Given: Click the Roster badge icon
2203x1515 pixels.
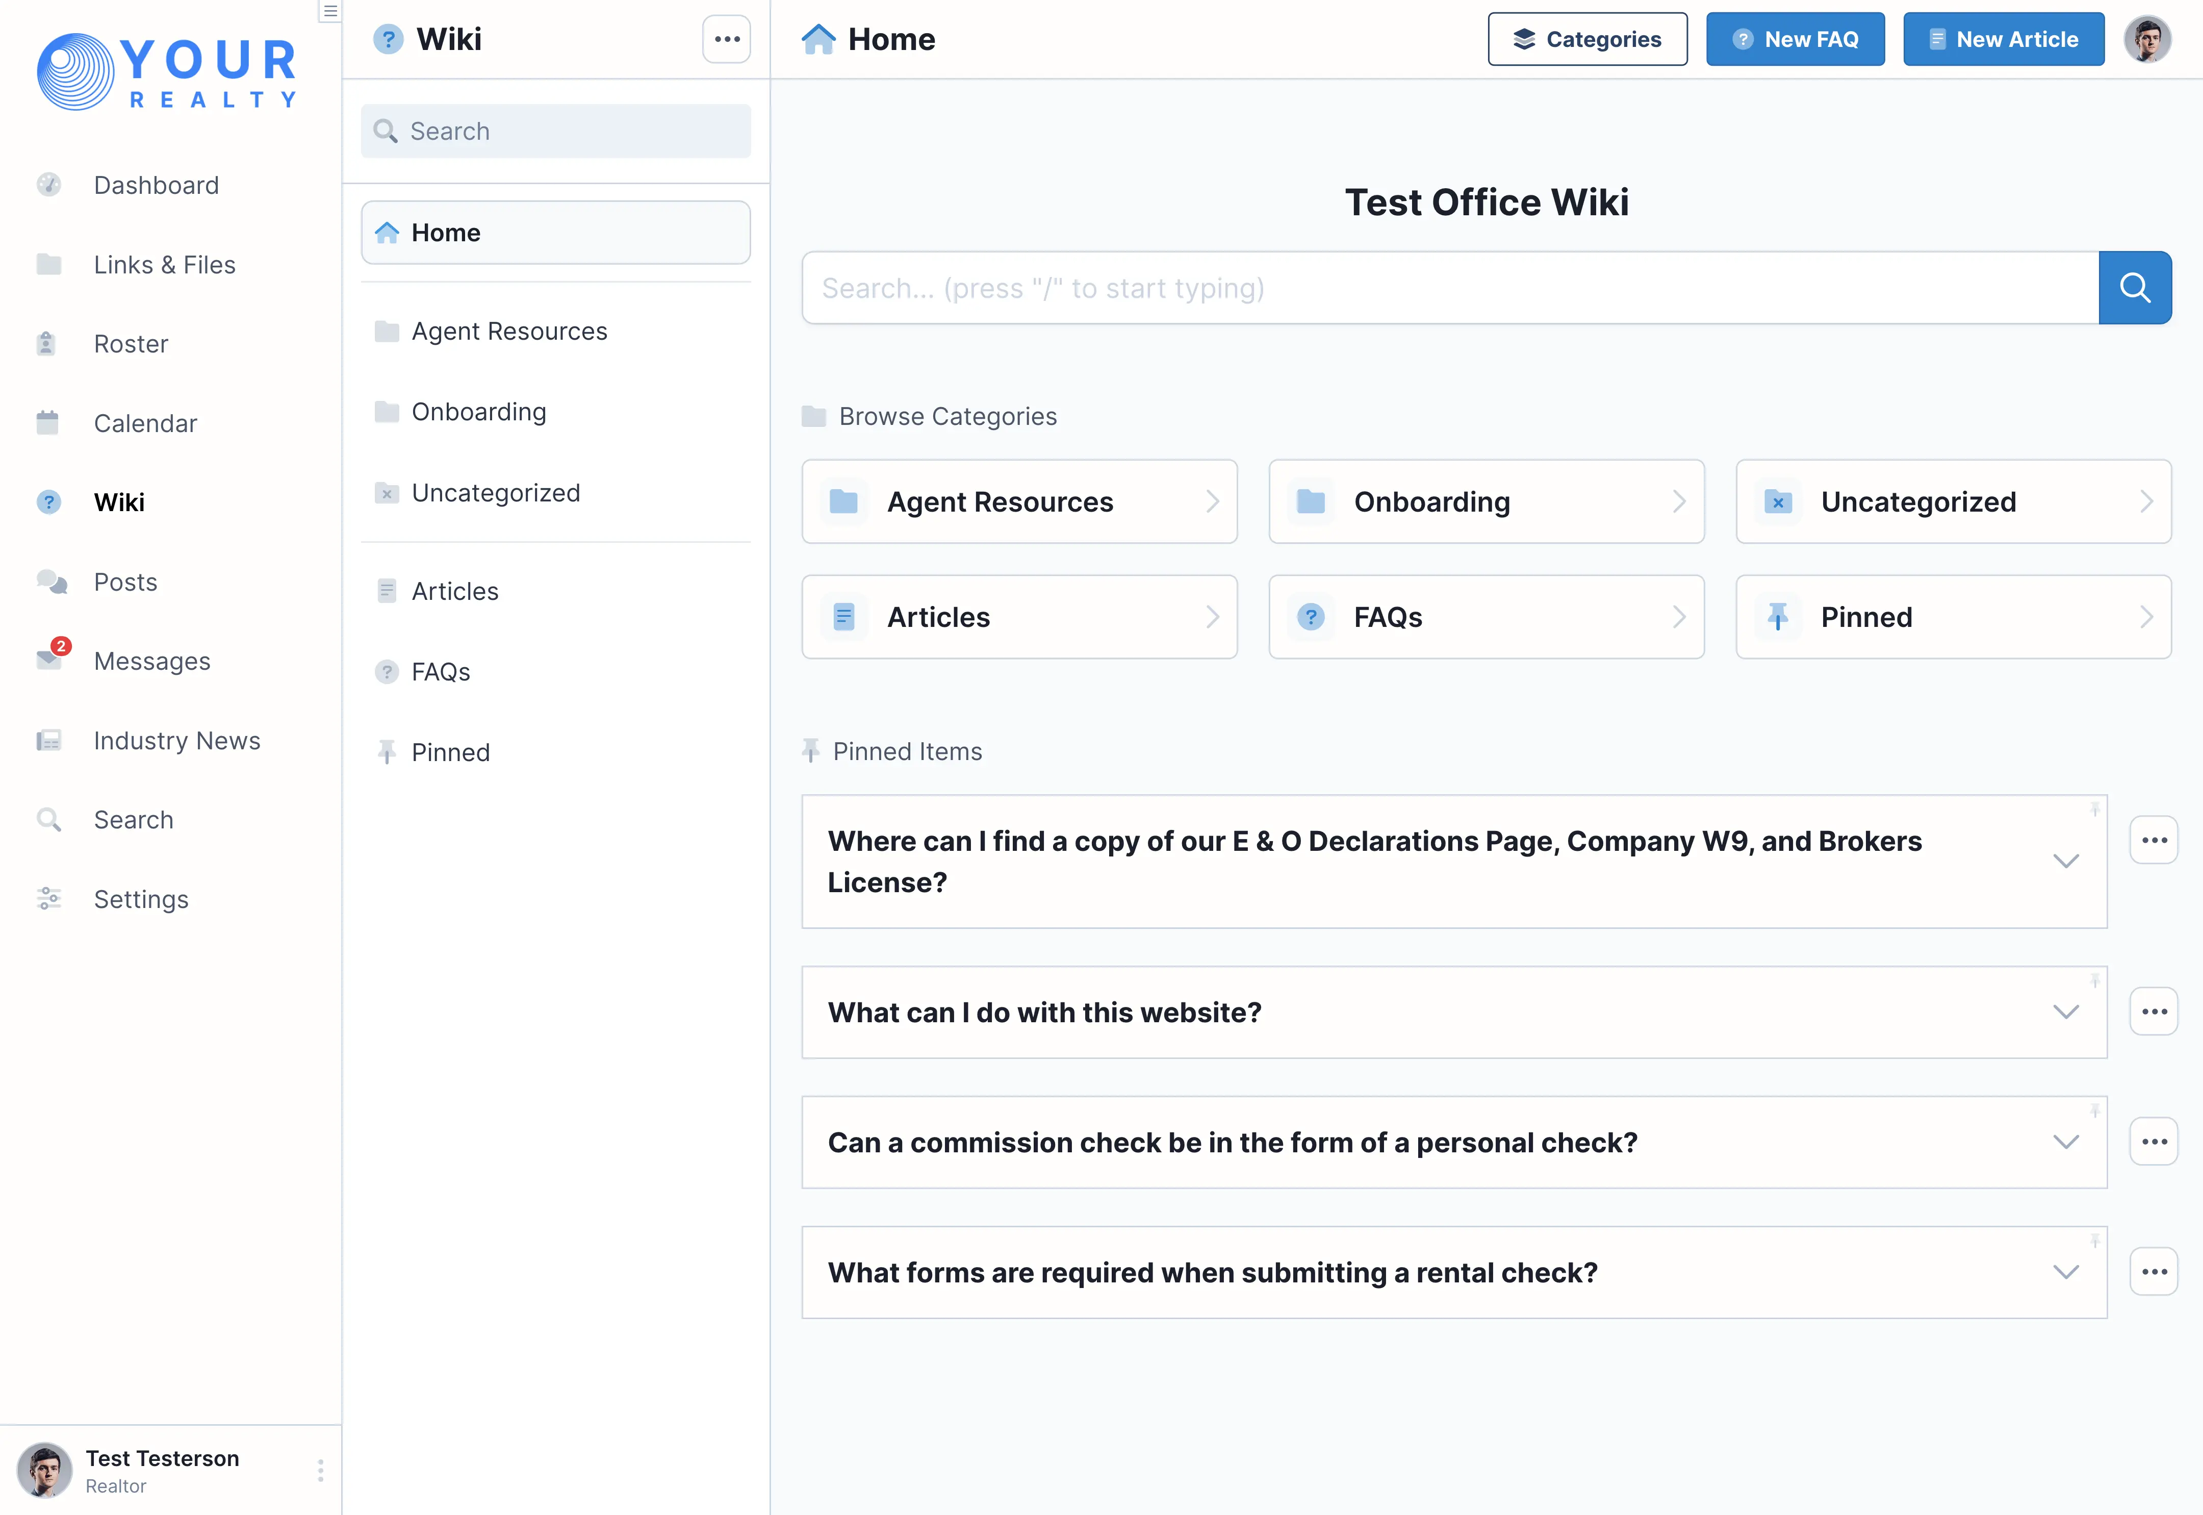Looking at the screenshot, I should pos(46,344).
